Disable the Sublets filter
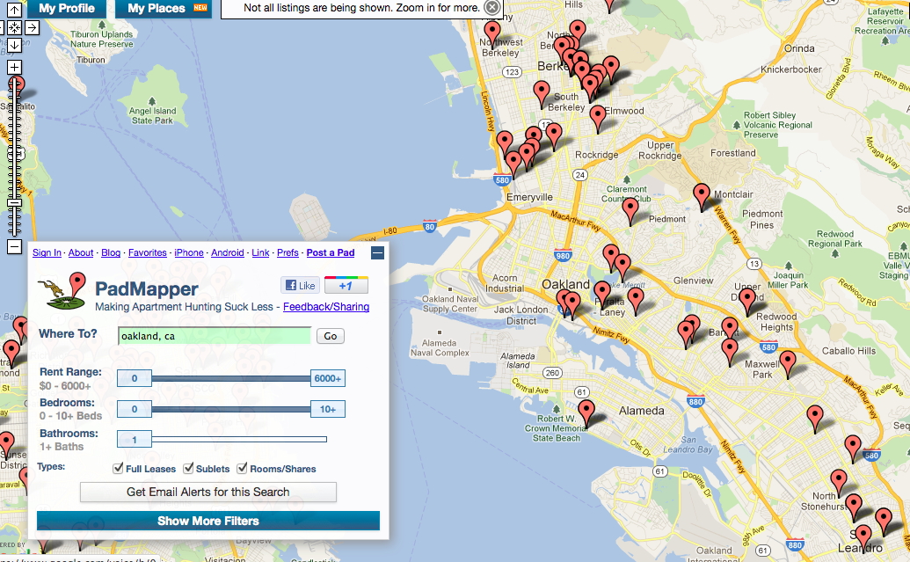Screen dimensions: 910x562 [188, 468]
